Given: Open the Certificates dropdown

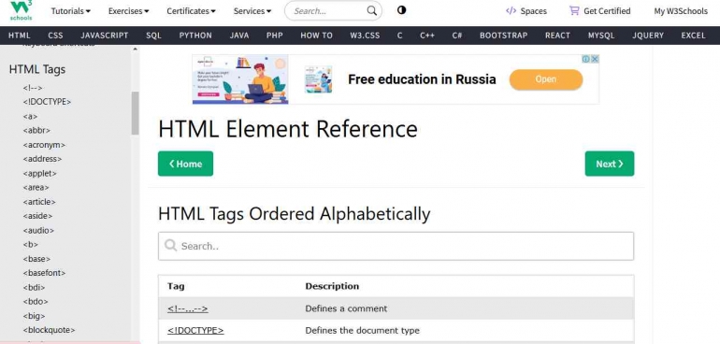Looking at the screenshot, I should (191, 11).
